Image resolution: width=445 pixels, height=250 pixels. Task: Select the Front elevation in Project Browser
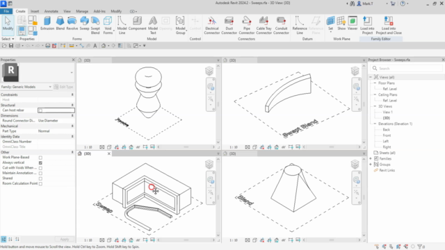387,135
